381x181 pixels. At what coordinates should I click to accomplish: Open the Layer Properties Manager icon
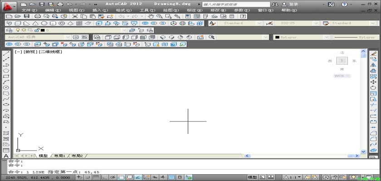9,30
